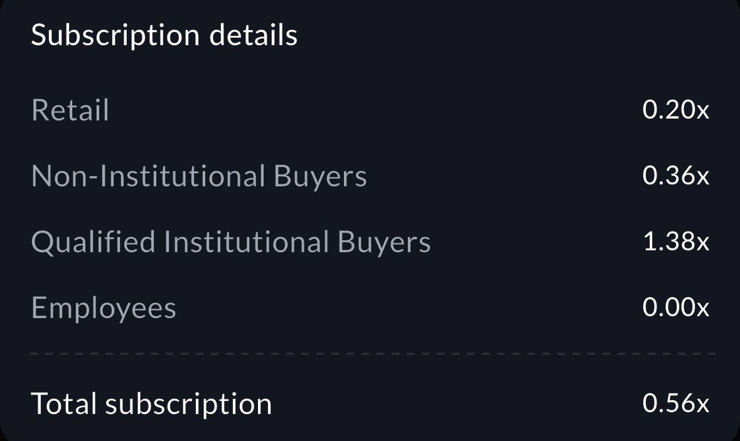This screenshot has height=441, width=740.
Task: Click the dashed divider line
Action: pyautogui.click(x=372, y=354)
